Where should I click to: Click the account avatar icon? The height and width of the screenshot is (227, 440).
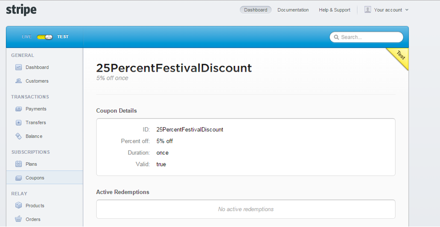(x=367, y=9)
